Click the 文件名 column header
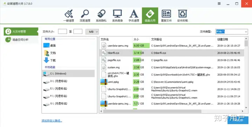This screenshot has width=252, height=127. [x=116, y=39]
